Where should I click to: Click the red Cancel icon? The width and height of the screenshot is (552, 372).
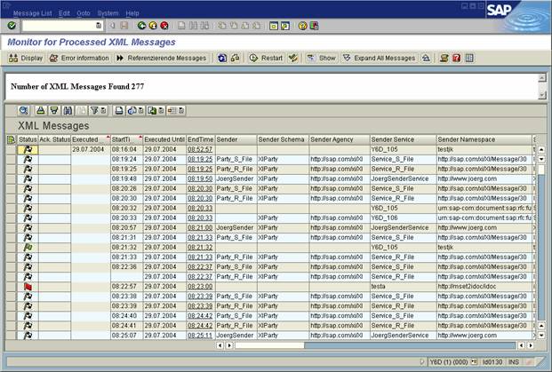pyautogui.click(x=164, y=26)
